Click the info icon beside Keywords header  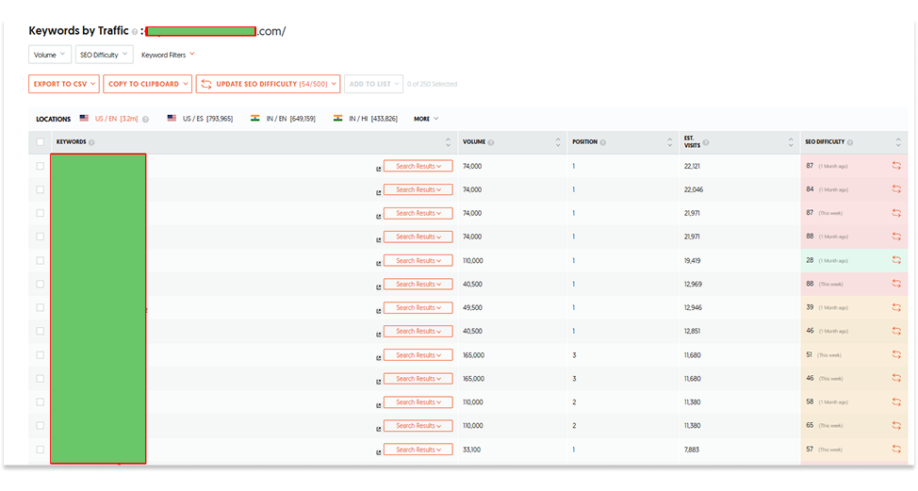pos(91,142)
